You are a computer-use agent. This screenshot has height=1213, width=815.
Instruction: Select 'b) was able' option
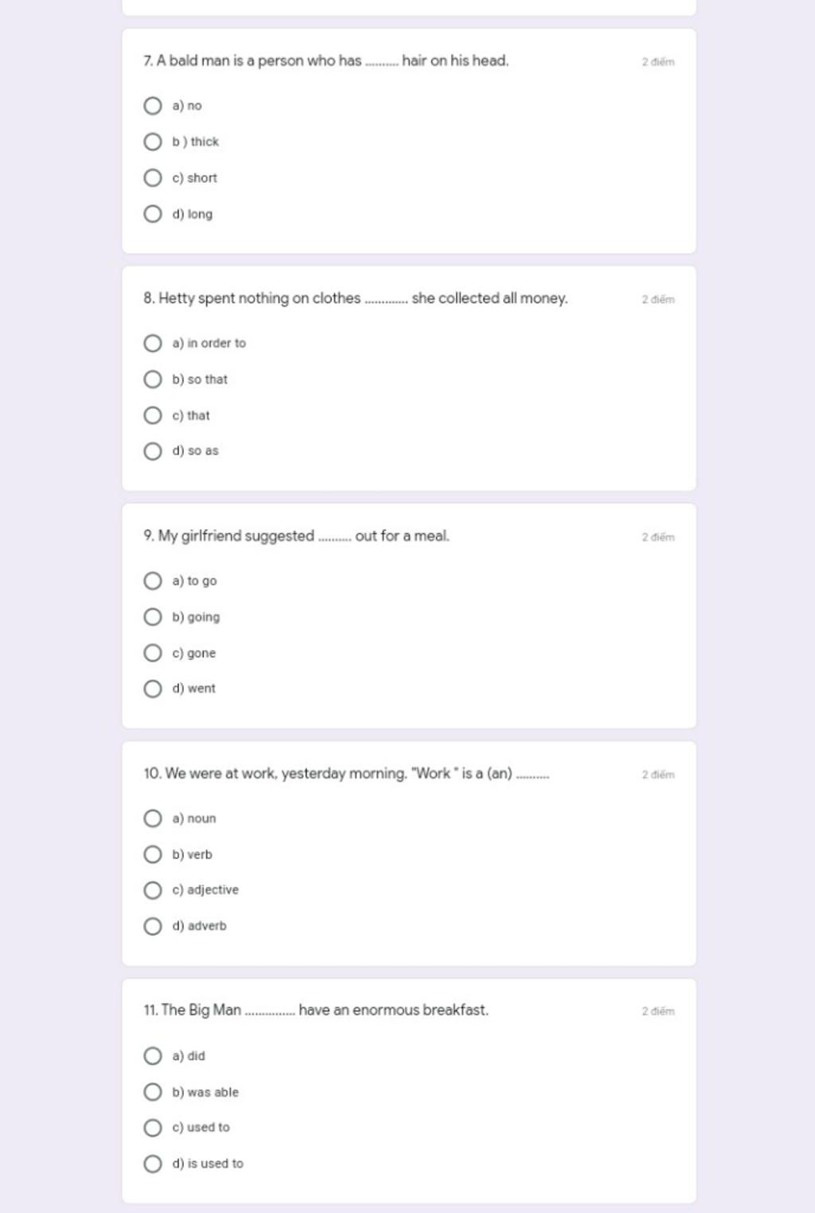(153, 1092)
